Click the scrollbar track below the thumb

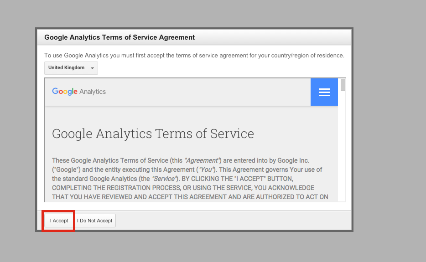point(343,147)
